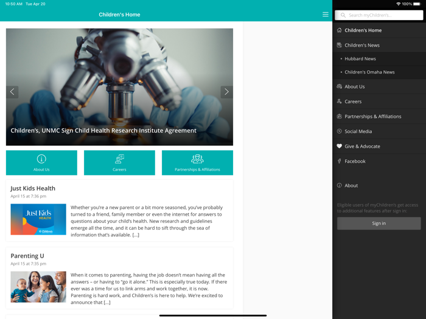Show the previous carousel slide
This screenshot has width=426, height=319.
click(x=12, y=92)
